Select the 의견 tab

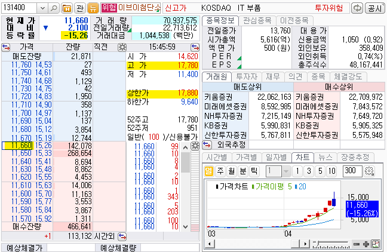pos(296,77)
